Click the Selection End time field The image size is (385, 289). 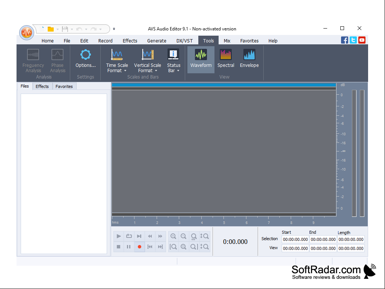(323, 239)
